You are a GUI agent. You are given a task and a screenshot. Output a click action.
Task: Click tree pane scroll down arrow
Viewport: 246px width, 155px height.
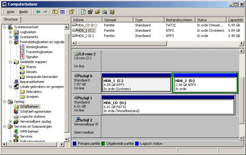[x=66, y=139]
